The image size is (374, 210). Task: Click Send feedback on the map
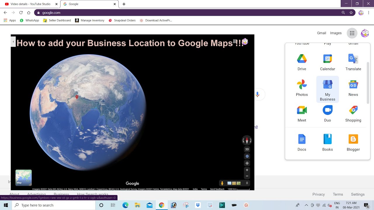(x=217, y=189)
